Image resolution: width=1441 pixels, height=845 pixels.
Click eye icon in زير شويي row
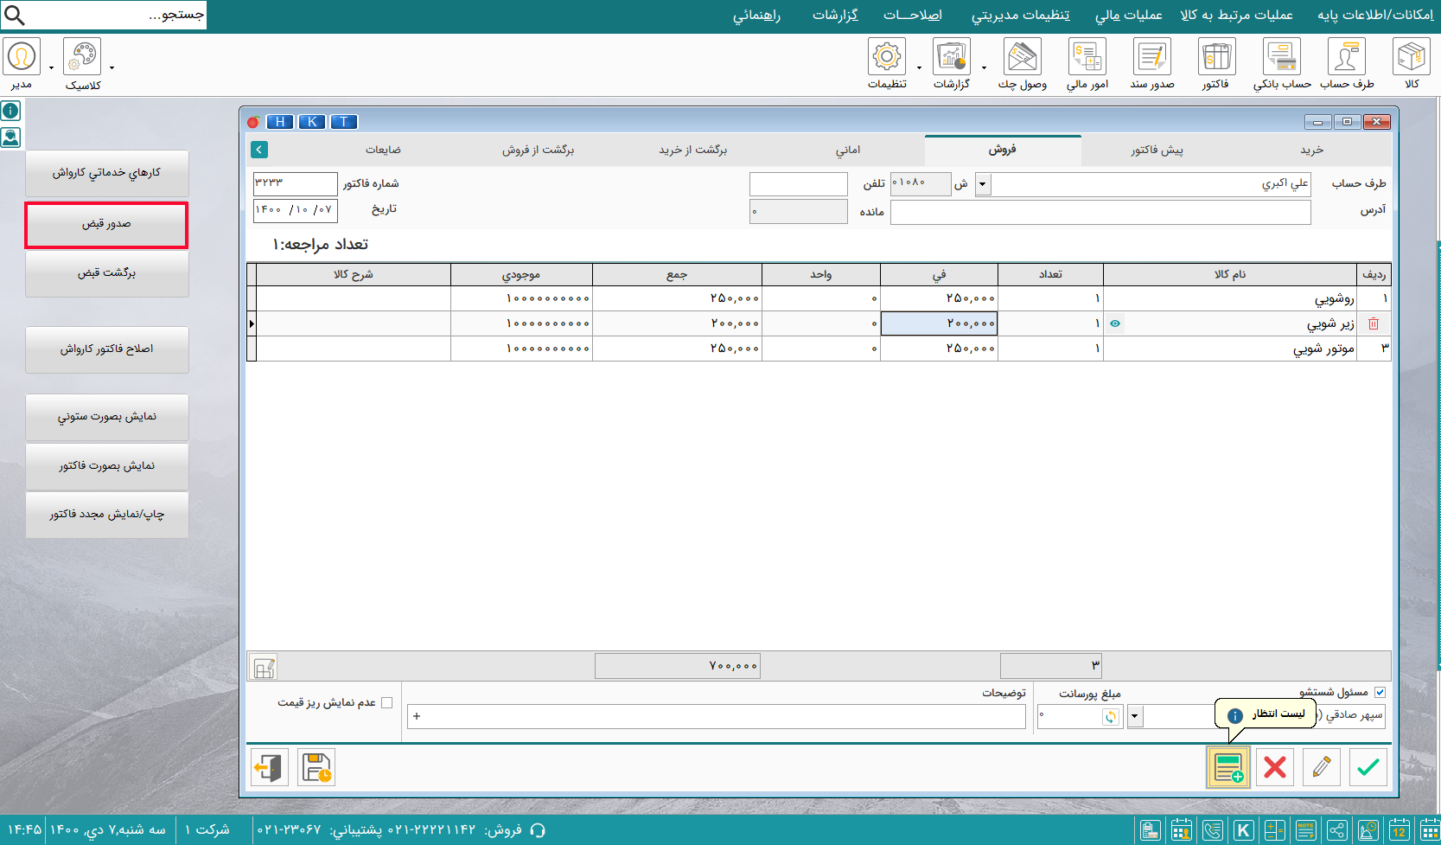point(1115,323)
